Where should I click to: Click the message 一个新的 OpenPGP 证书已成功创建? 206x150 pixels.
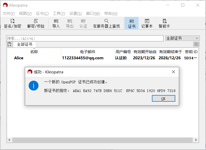tap(76, 82)
